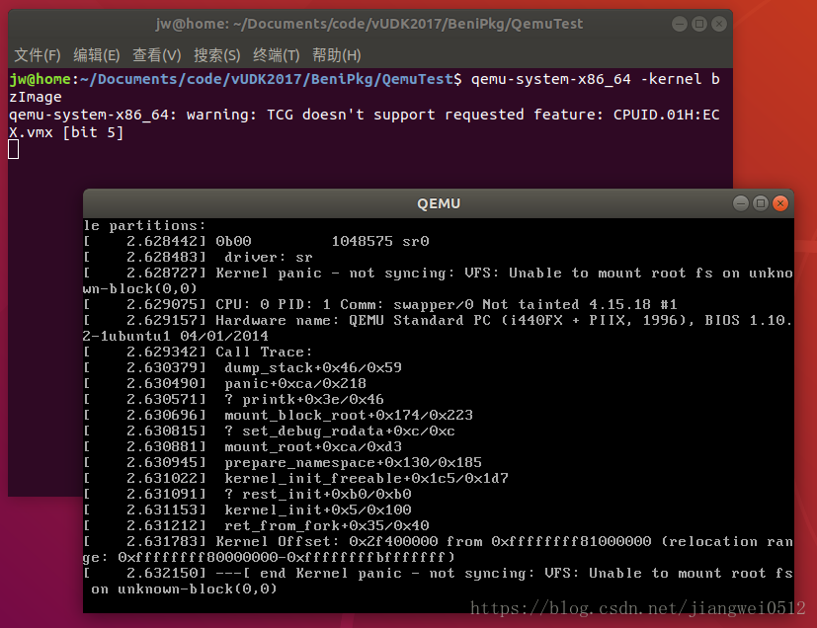Screen dimensions: 817x628
Task: Click the 'mount_root+0xca/0xd3' line
Action: (243, 446)
